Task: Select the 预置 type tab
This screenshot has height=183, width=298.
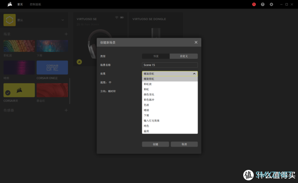Action: pos(156,56)
